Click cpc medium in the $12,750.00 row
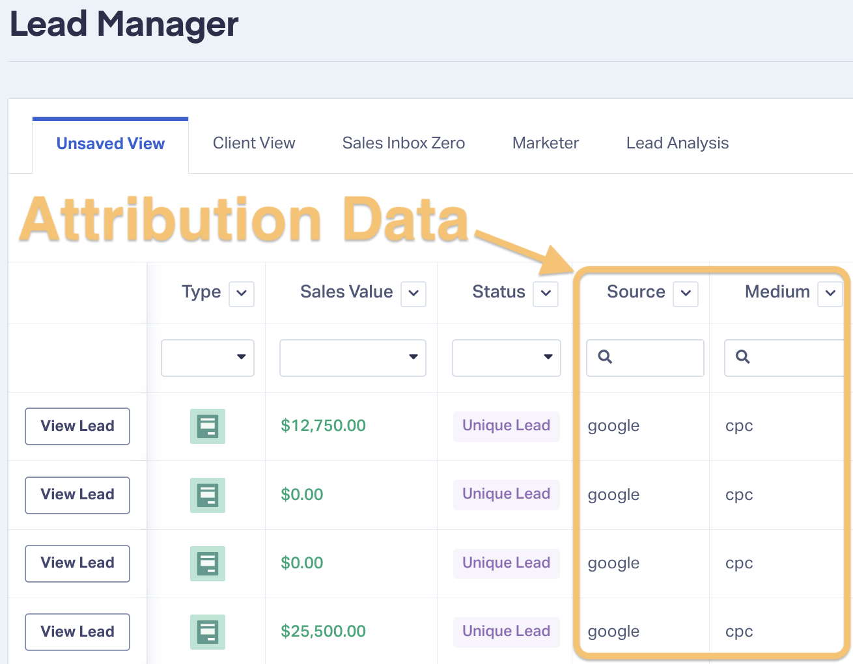Image resolution: width=853 pixels, height=664 pixels. (739, 426)
